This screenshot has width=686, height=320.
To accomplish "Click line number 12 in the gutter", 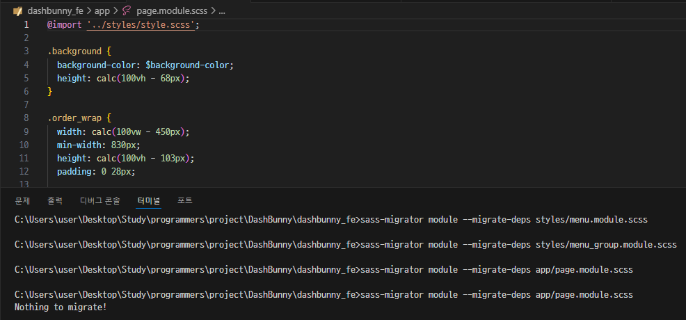I will pos(24,171).
